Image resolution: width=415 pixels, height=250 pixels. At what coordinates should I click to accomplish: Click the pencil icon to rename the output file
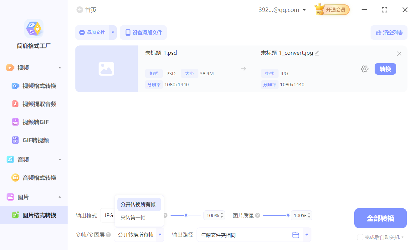pos(317,53)
